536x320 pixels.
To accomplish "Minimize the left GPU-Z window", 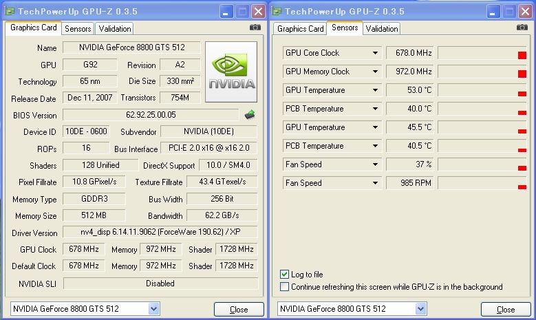I will [x=226, y=12].
